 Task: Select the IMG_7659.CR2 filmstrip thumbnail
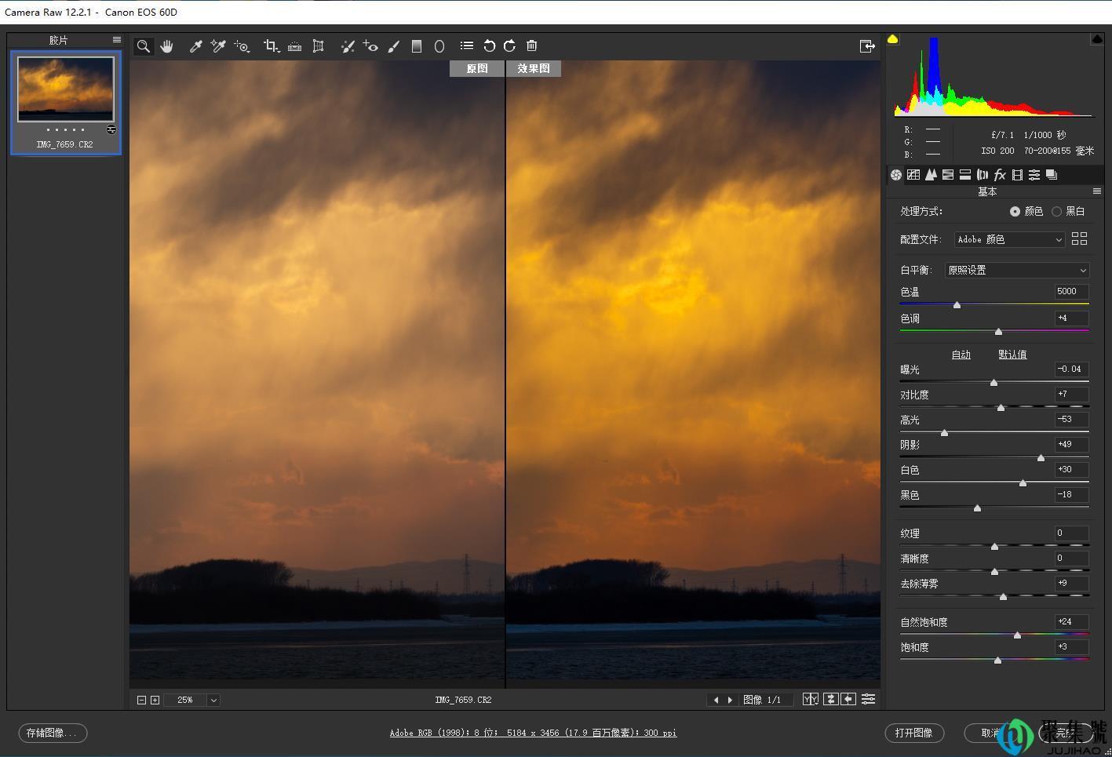[x=66, y=88]
